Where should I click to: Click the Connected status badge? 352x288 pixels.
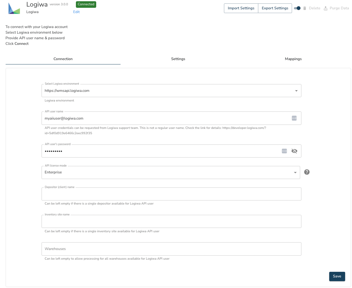[x=86, y=4]
